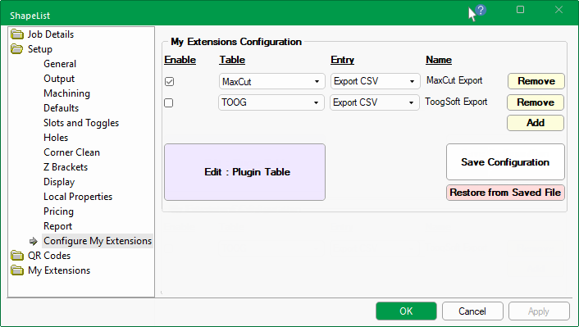Open Export CSV entry dropdown for TOOG

(x=375, y=102)
